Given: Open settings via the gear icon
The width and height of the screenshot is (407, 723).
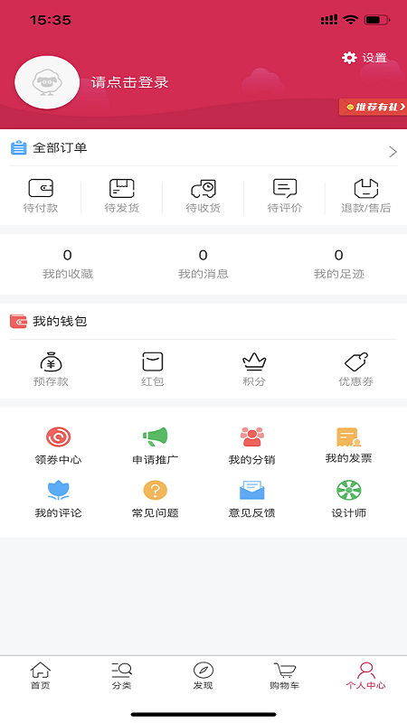Looking at the screenshot, I should [x=349, y=58].
